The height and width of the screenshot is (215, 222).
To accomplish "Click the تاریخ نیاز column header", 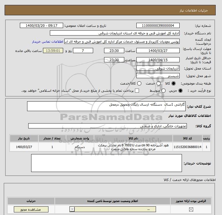I will point(24,138).
